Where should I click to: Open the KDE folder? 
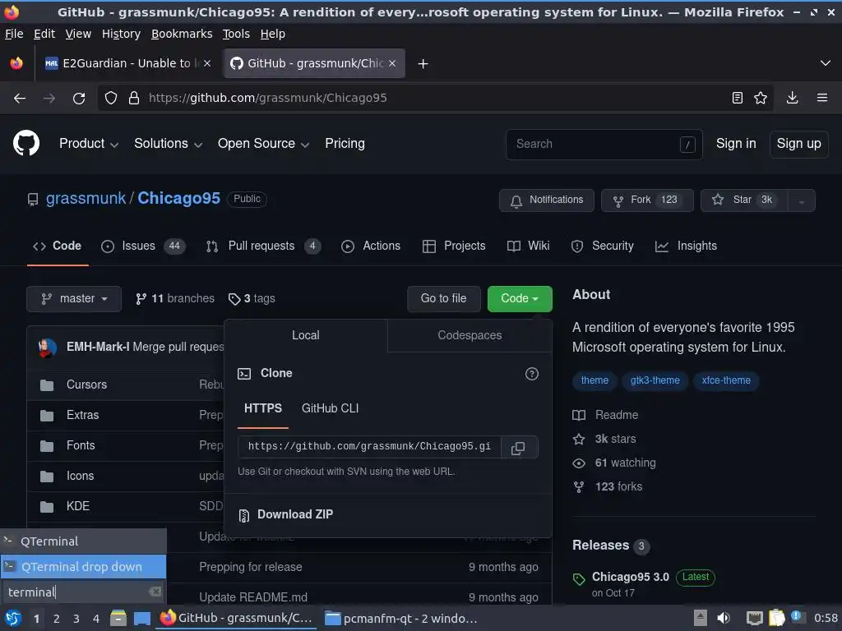78,506
